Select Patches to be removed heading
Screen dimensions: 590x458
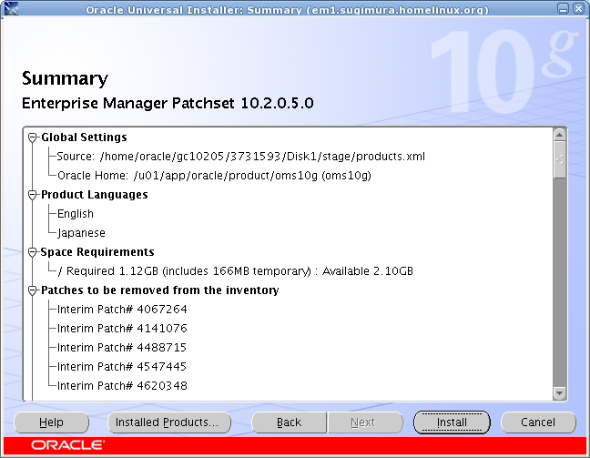pyautogui.click(x=160, y=290)
